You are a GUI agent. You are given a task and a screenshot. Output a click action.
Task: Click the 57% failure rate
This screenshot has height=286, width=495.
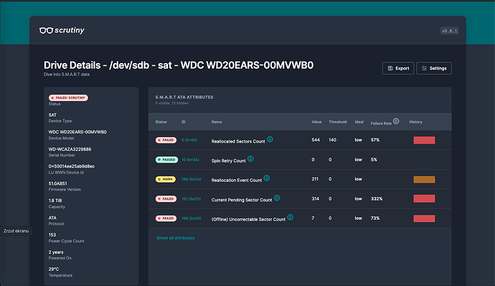375,140
